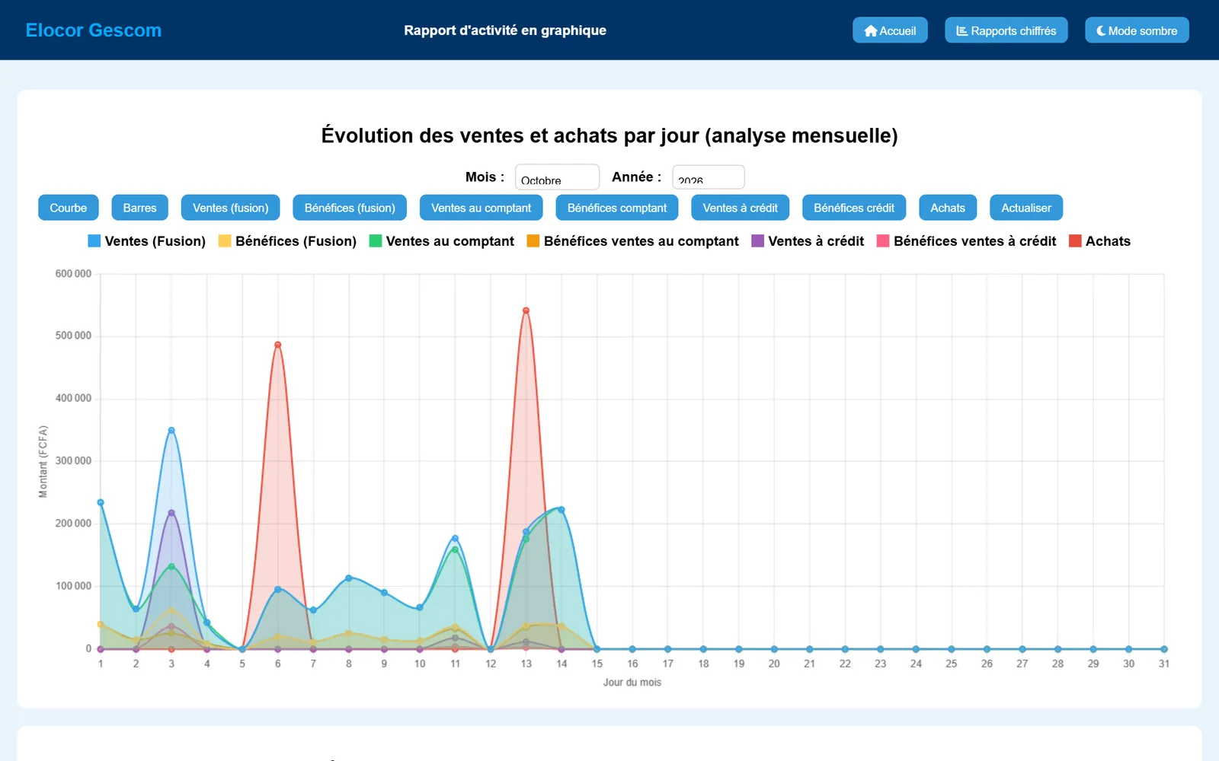Click the Achats filter button

[948, 208]
